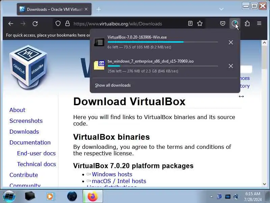The width and height of the screenshot is (270, 203).
Task: Open the About sidebar link
Action: point(18,110)
